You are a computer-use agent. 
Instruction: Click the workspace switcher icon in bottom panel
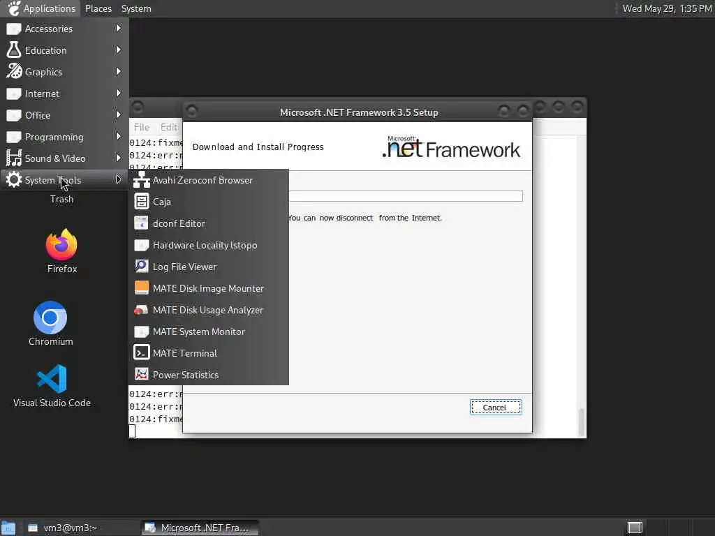point(635,528)
